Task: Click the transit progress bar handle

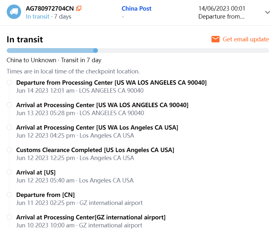Action: (95, 50)
